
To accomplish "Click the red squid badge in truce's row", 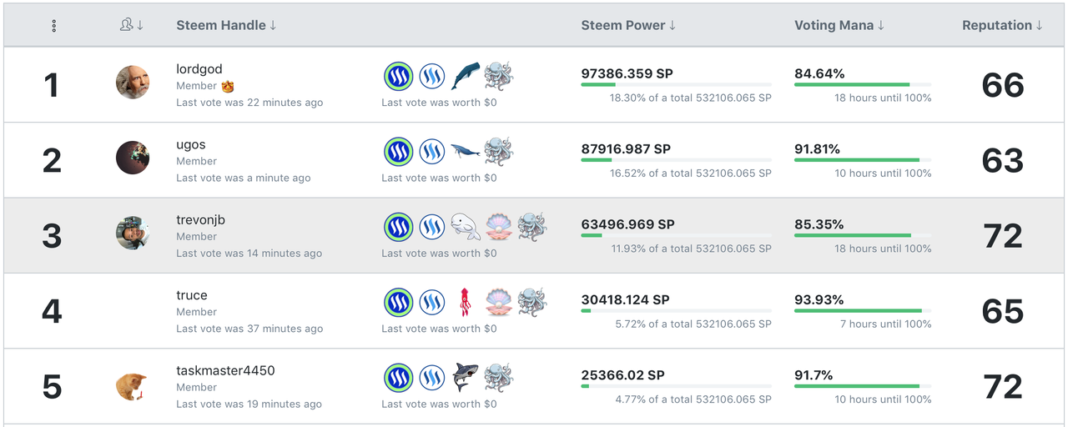I will [x=465, y=303].
